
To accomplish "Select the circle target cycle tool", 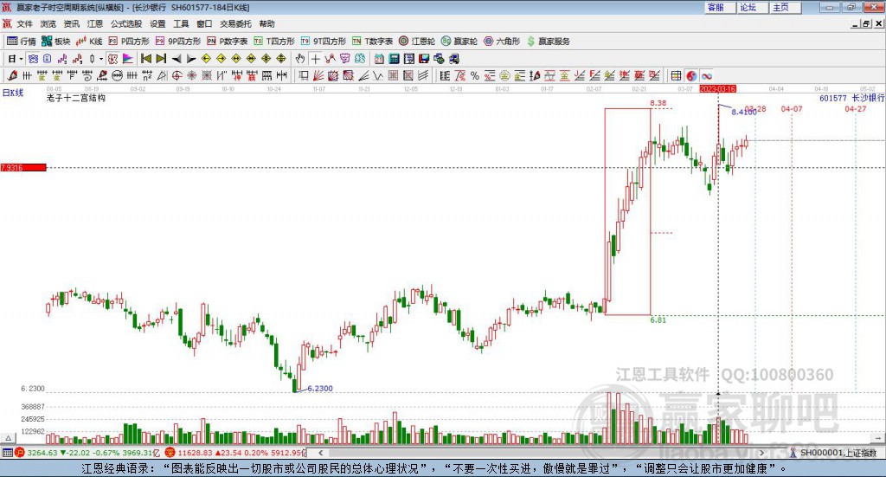I will (177, 75).
